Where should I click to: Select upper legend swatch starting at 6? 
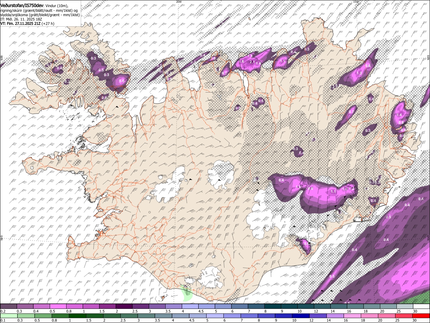point(240,307)
